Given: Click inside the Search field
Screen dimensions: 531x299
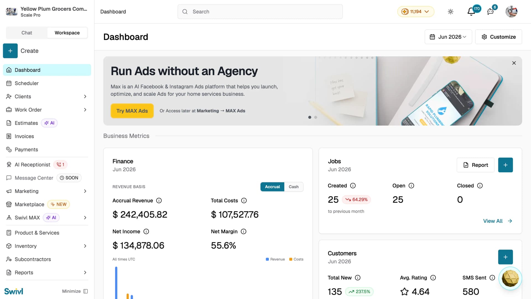Looking at the screenshot, I should 260,12.
